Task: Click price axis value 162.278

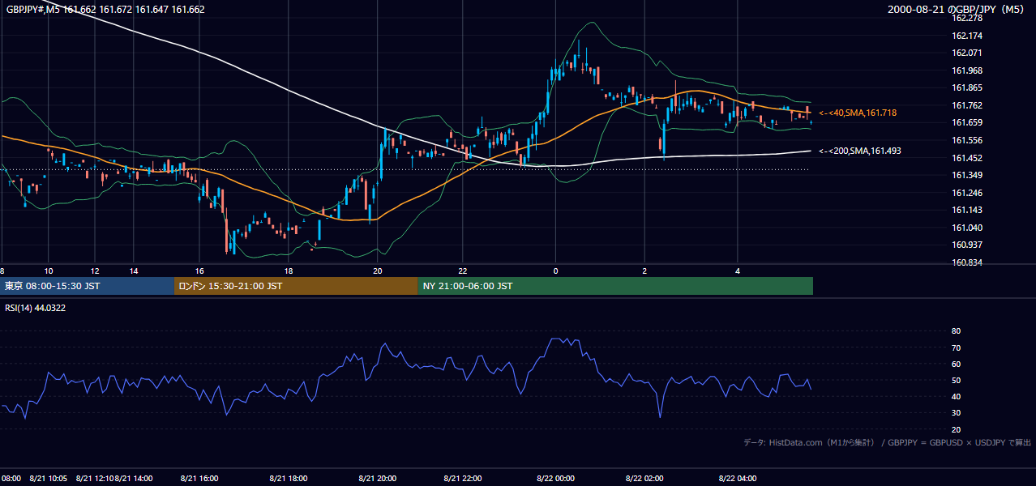Action: pyautogui.click(x=966, y=18)
